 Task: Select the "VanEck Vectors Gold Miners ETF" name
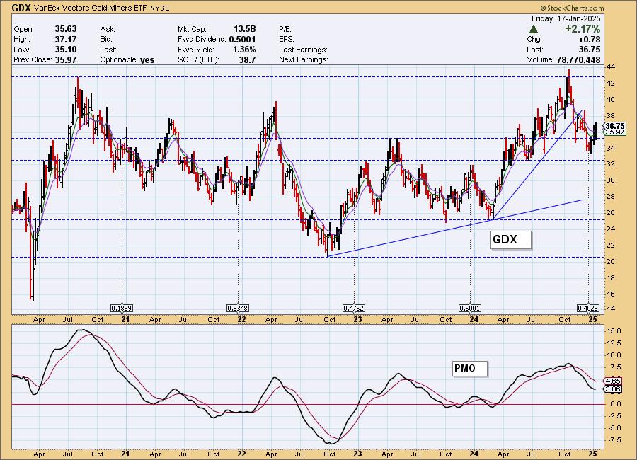91,8
